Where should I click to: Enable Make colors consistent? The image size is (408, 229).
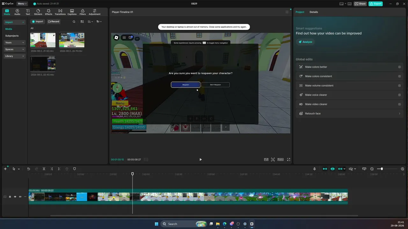pos(399,76)
